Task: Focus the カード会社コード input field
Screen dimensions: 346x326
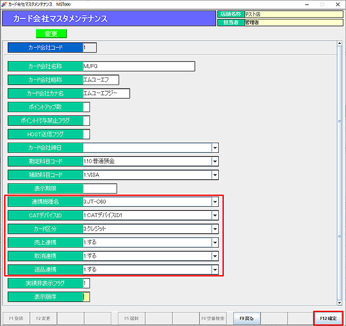Action: point(90,47)
